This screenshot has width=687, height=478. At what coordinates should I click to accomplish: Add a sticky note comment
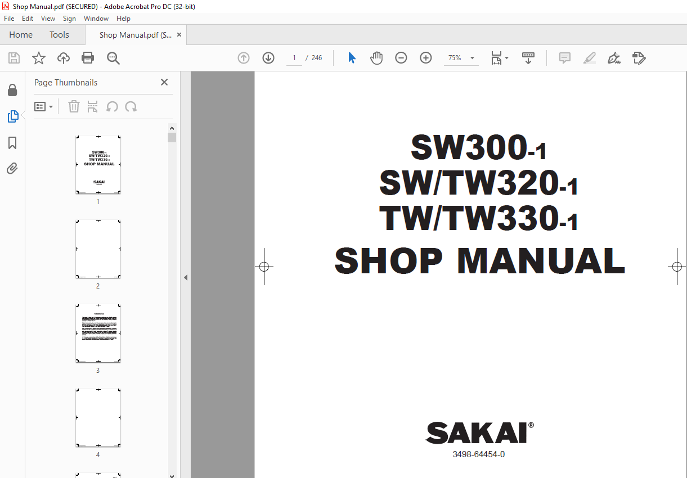(x=565, y=58)
